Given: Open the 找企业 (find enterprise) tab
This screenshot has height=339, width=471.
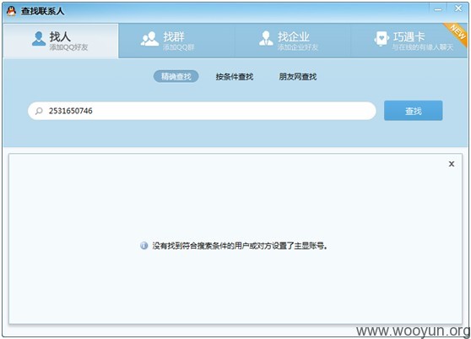Looking at the screenshot, I should click(x=292, y=41).
